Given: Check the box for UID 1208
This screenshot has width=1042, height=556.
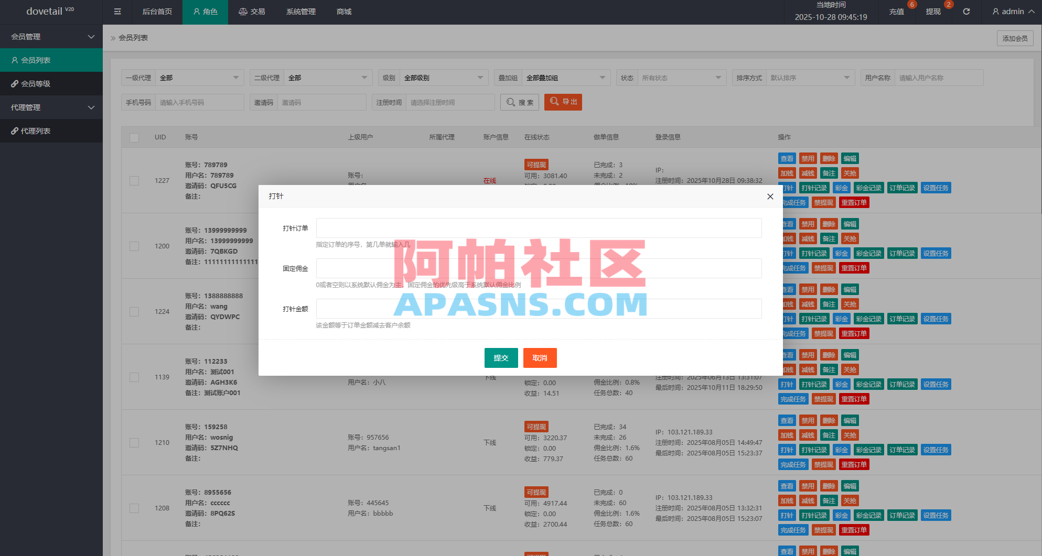Looking at the screenshot, I should 134,508.
